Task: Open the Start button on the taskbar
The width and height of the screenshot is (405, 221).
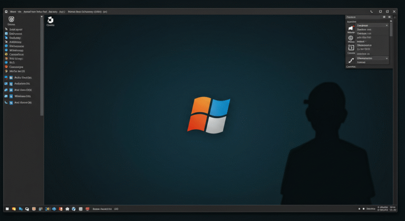Action: [7, 209]
